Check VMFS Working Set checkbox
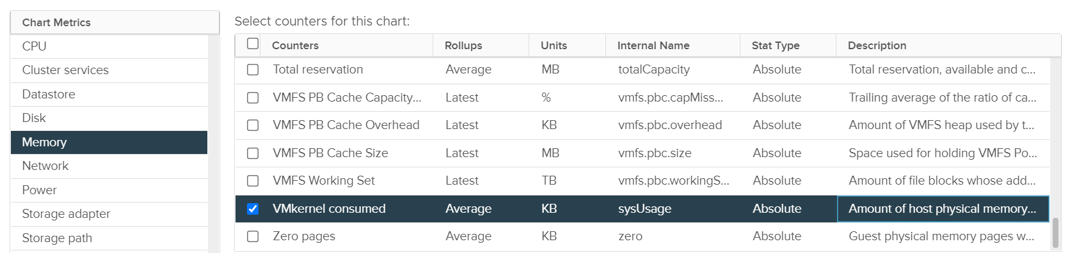 253,181
